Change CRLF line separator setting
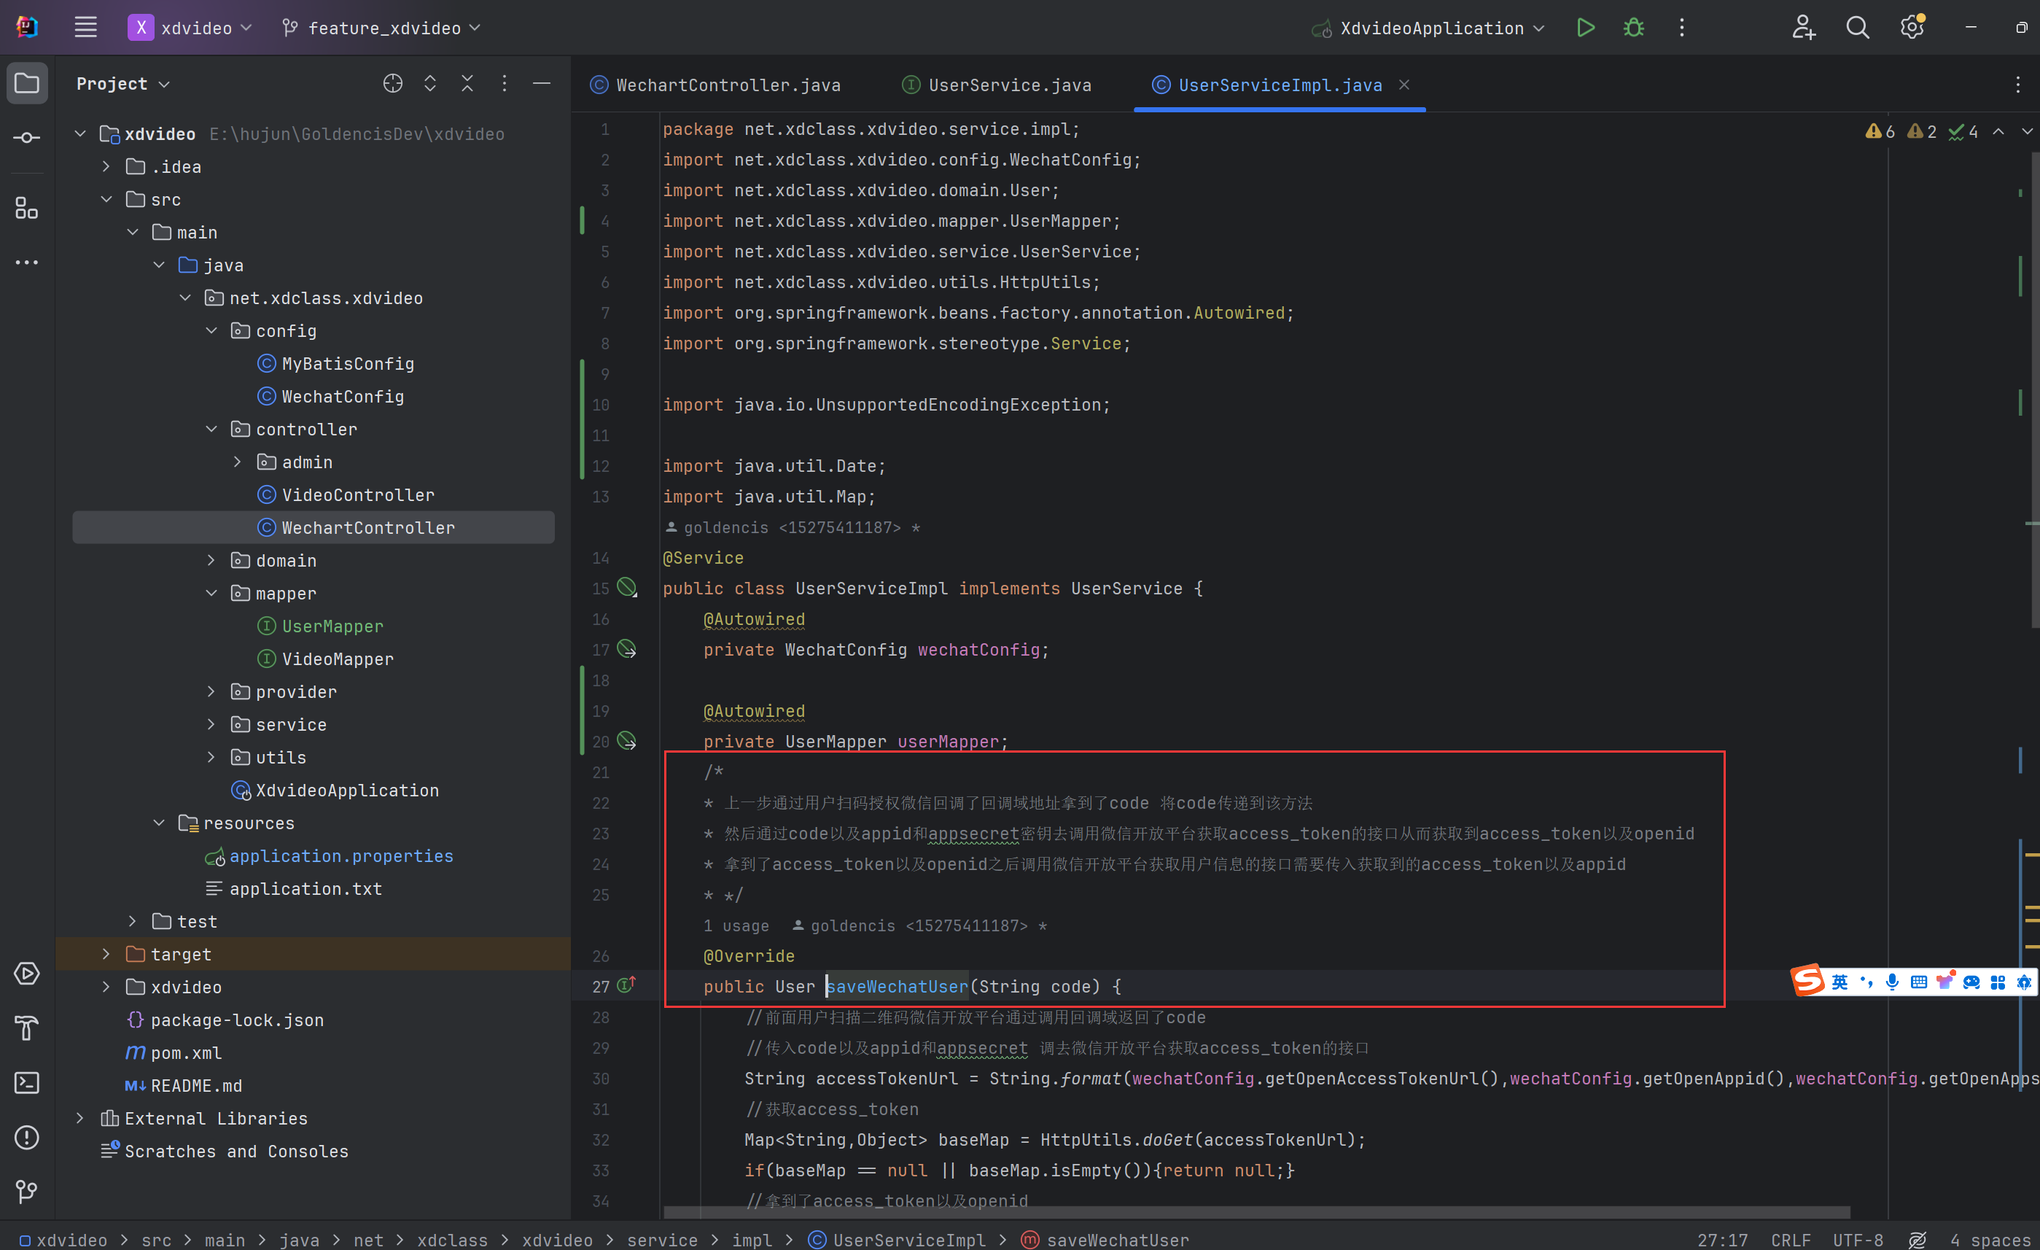The image size is (2040, 1250). 1791,1239
